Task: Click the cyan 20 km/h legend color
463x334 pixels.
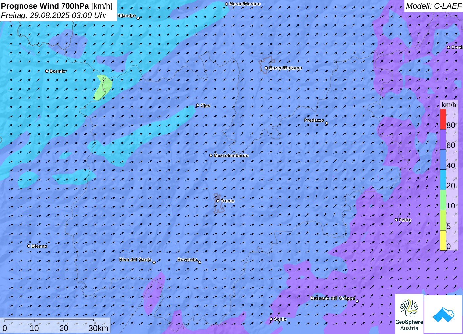Action: [x=443, y=179]
